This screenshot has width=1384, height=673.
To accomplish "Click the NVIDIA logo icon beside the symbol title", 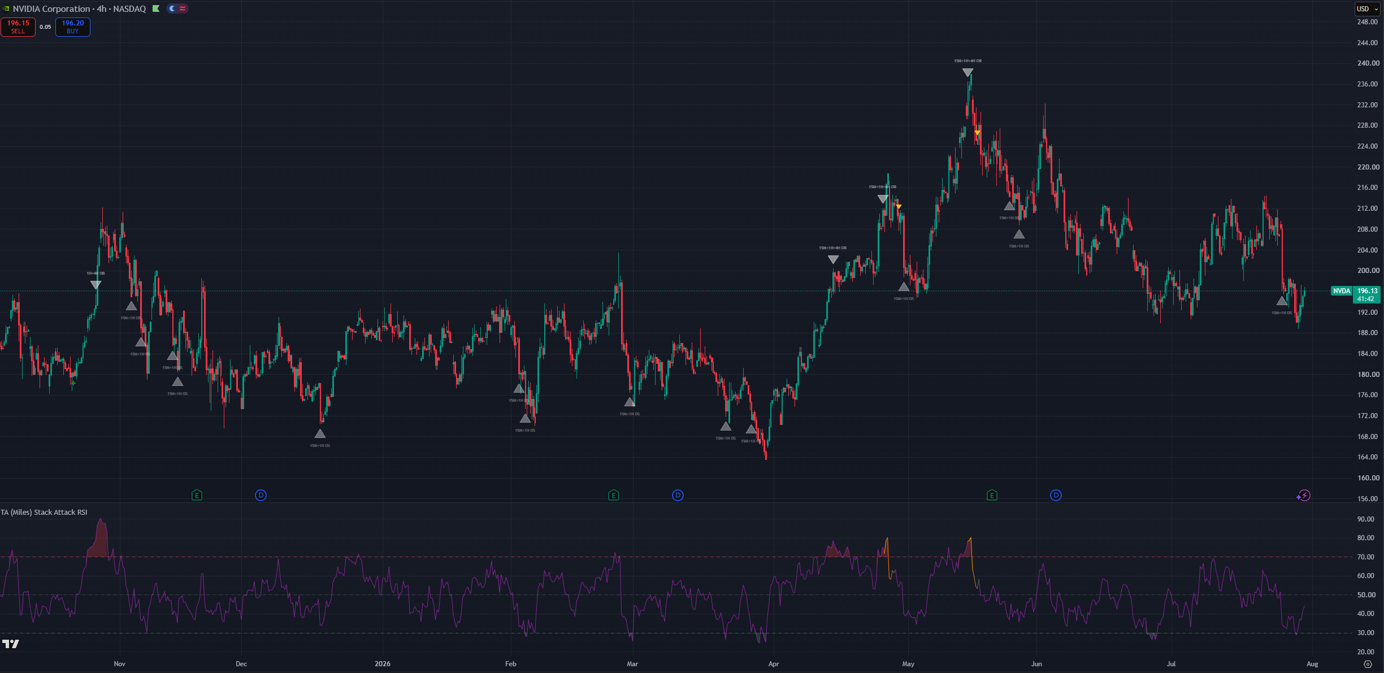I will (x=6, y=8).
